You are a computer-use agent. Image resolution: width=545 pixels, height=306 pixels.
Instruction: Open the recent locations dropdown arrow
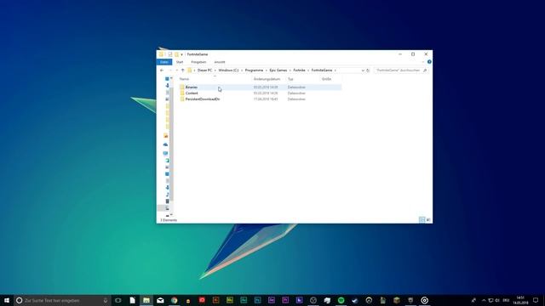[176, 71]
